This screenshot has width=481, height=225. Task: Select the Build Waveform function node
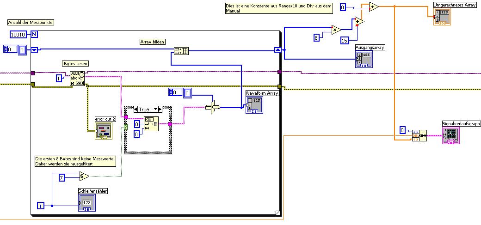coord(419,135)
